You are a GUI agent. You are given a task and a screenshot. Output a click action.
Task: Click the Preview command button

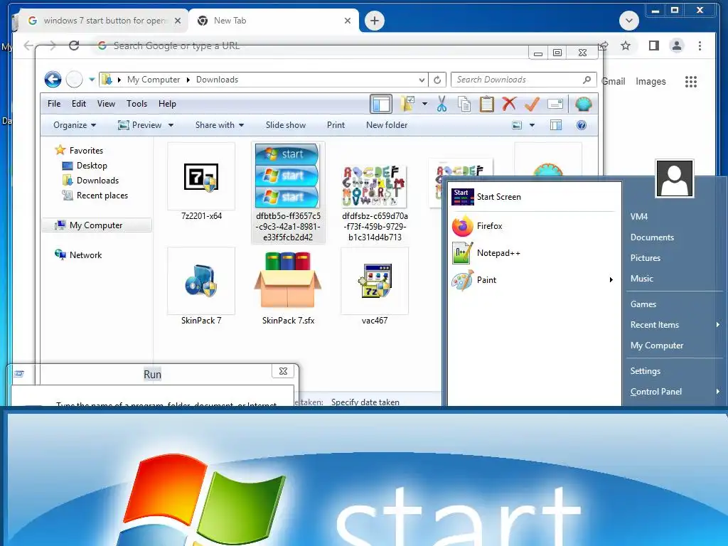[140, 125]
